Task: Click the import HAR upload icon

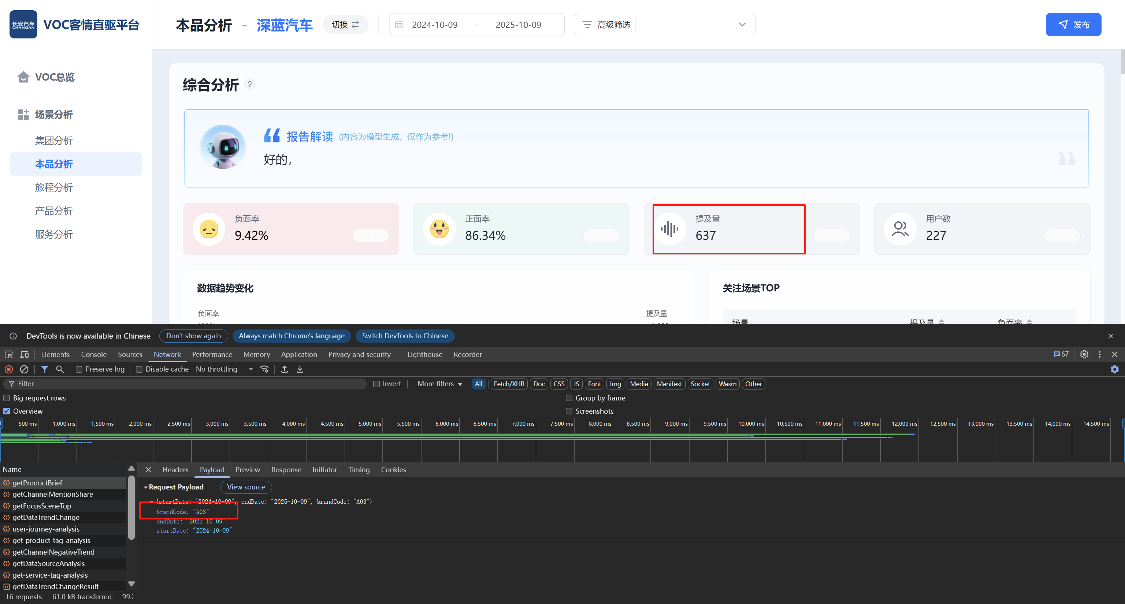Action: [x=284, y=369]
